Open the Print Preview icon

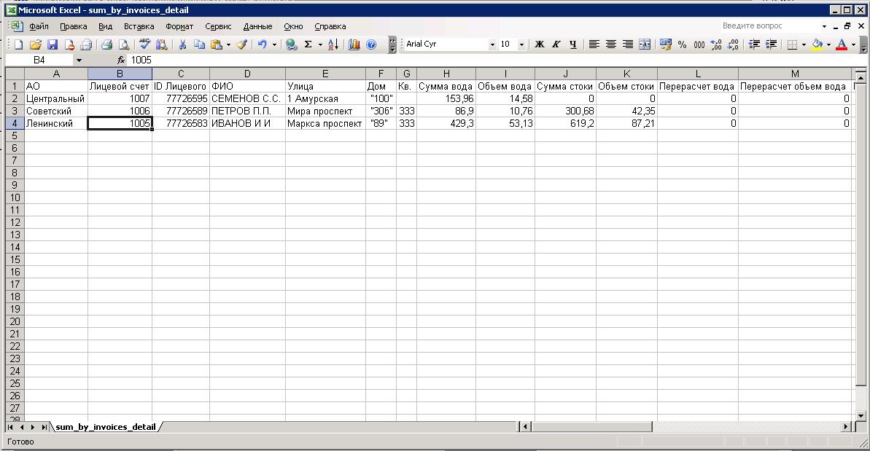point(123,44)
